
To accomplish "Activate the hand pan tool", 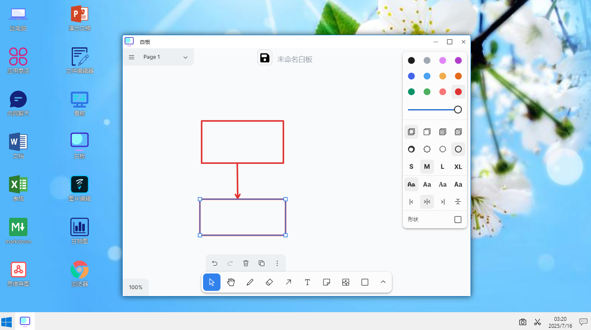I will click(x=231, y=282).
